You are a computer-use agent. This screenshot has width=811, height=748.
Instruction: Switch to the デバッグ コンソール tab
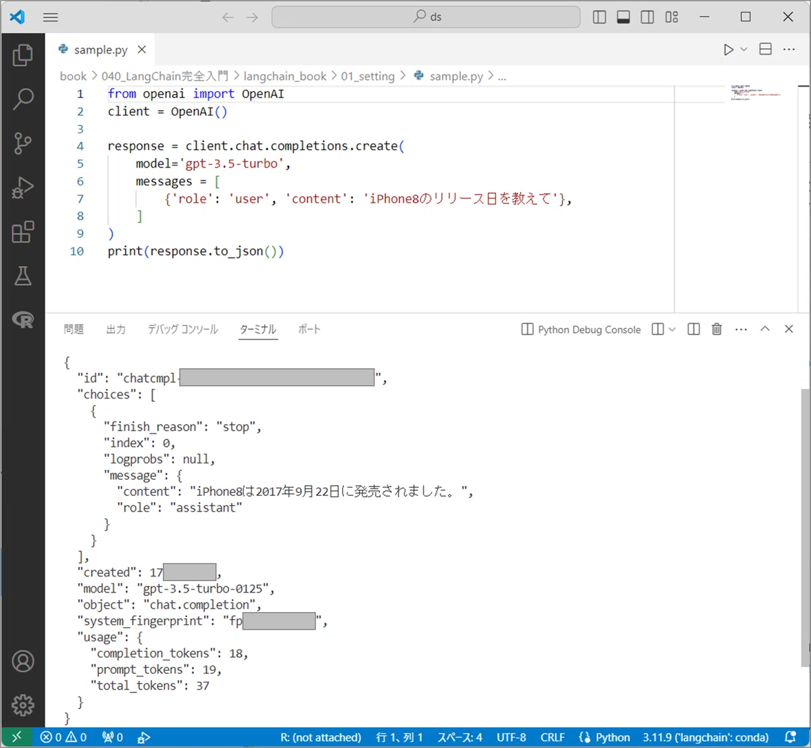[182, 329]
